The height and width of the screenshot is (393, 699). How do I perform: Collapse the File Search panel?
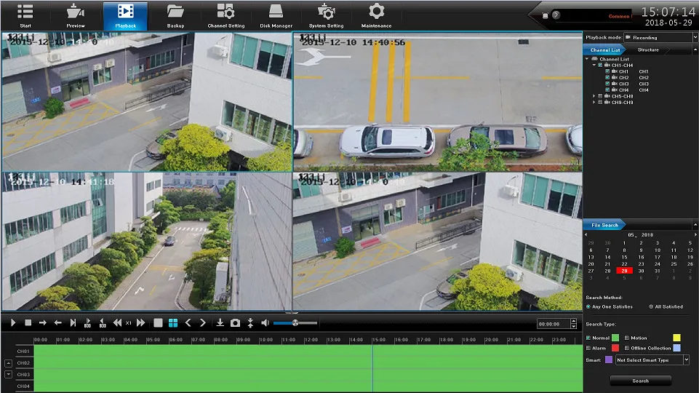695,224
